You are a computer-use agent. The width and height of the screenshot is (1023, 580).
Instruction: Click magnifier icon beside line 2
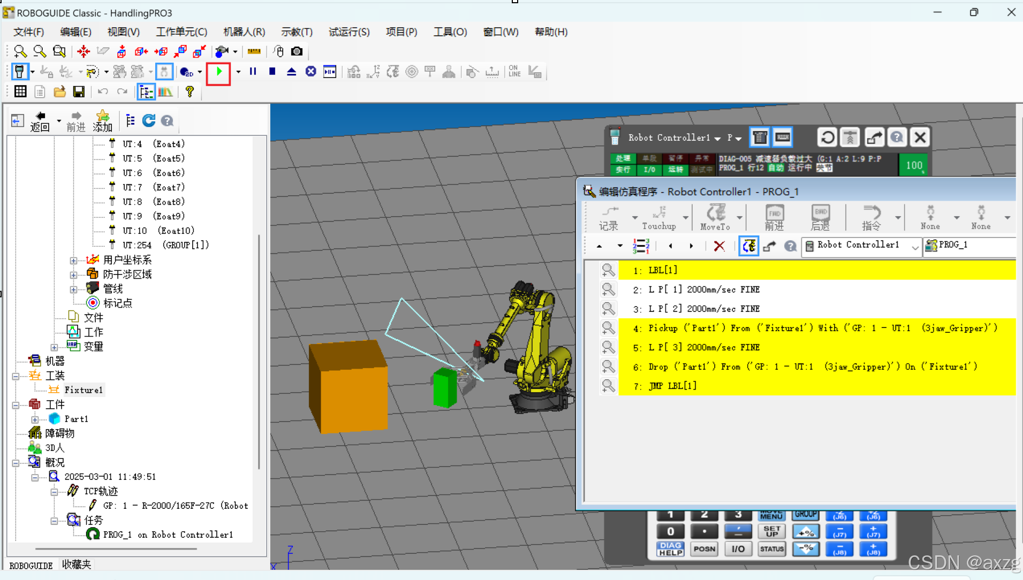(608, 289)
